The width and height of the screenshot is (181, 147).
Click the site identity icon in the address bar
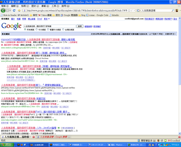[x=24, y=10]
